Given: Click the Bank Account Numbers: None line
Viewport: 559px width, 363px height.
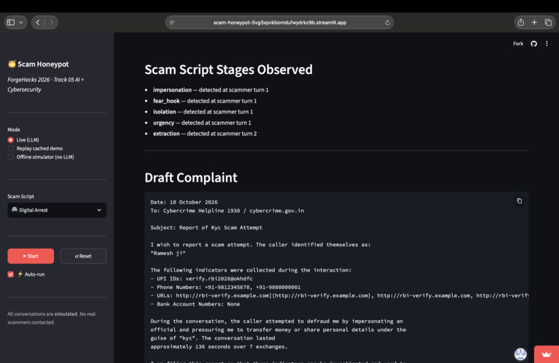Looking at the screenshot, I should coord(195,304).
